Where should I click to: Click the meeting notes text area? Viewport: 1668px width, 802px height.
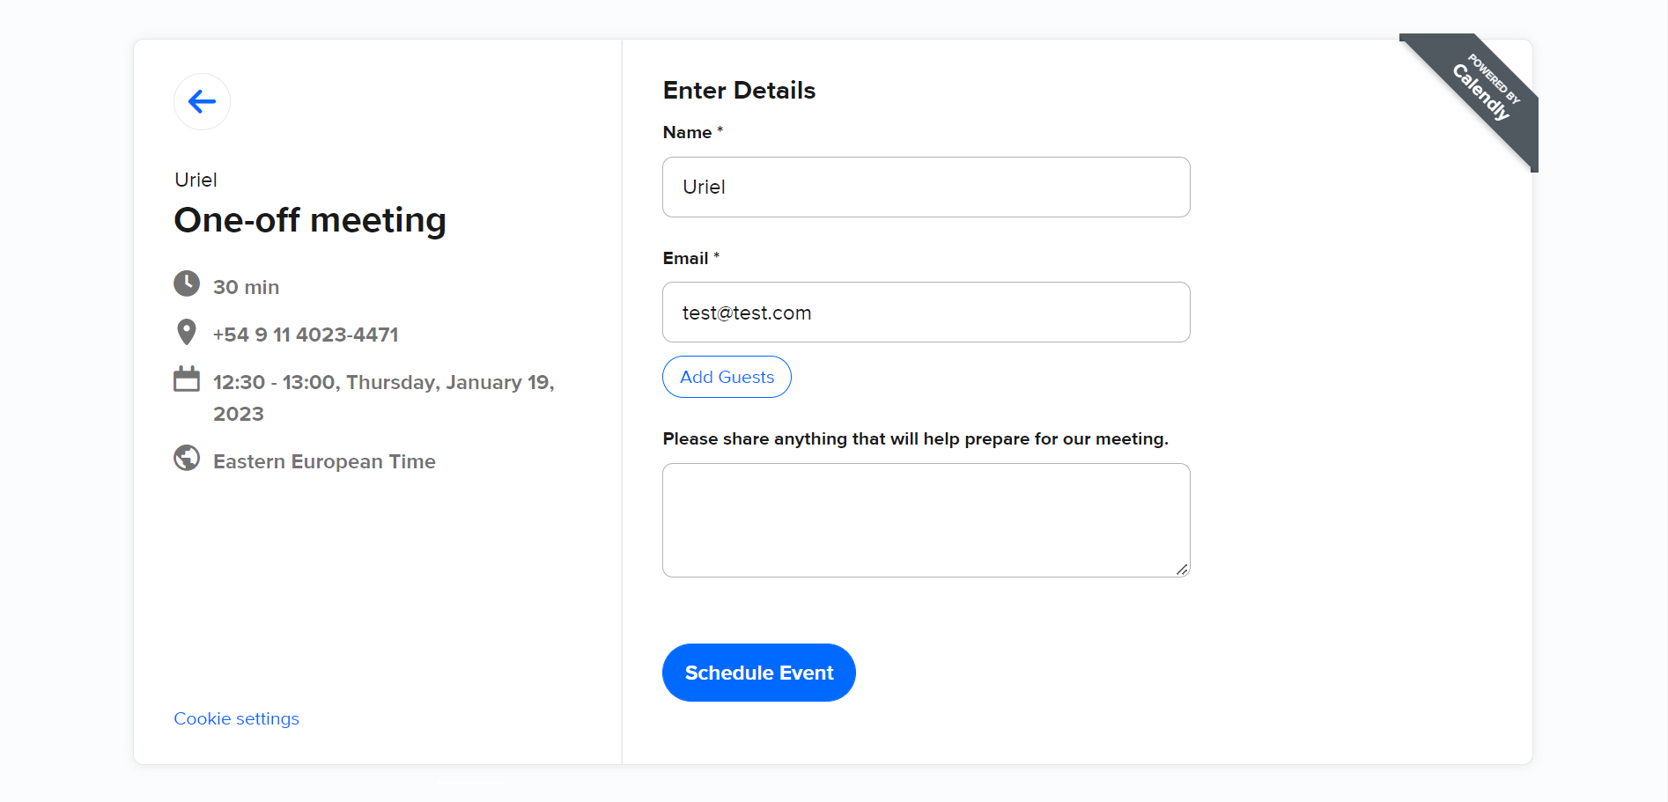[x=926, y=520]
